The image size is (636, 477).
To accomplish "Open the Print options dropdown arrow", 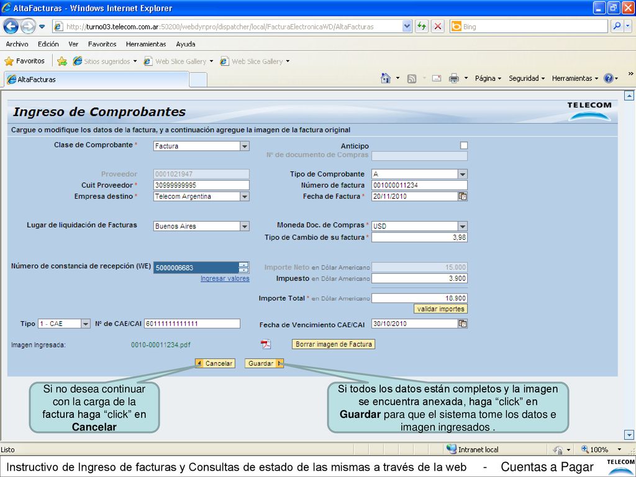I will [466, 78].
